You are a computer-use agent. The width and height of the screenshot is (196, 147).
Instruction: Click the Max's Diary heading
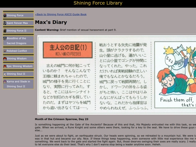pyautogui.click(x=51, y=22)
